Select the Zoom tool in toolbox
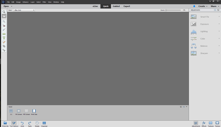The width and height of the screenshot is (221, 127). click(x=4, y=12)
